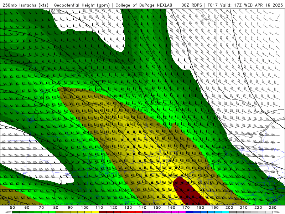Viewport: 285px width, 214px height.
Task: Click the legend value 130
Action: coord(128,208)
